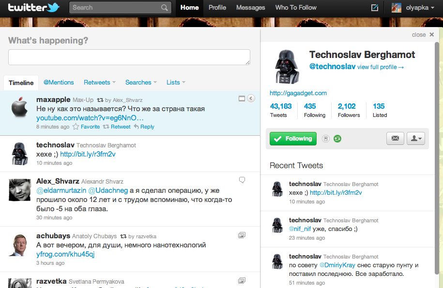The image size is (443, 288).
Task: Click the maxapple Apple logo avatar
Action: pyautogui.click(x=19, y=107)
